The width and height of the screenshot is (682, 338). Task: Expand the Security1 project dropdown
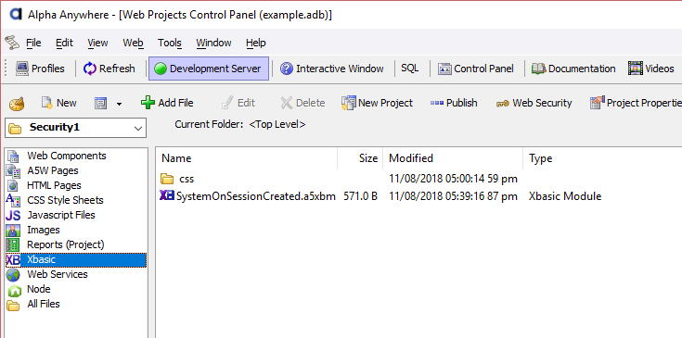click(x=76, y=128)
